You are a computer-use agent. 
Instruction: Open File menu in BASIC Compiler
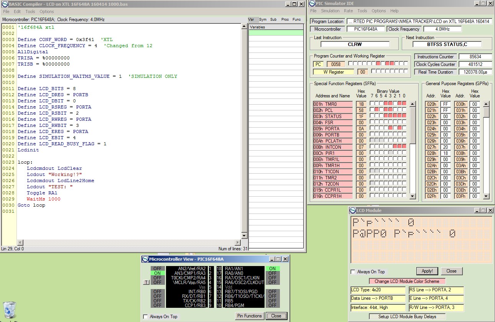[6, 11]
